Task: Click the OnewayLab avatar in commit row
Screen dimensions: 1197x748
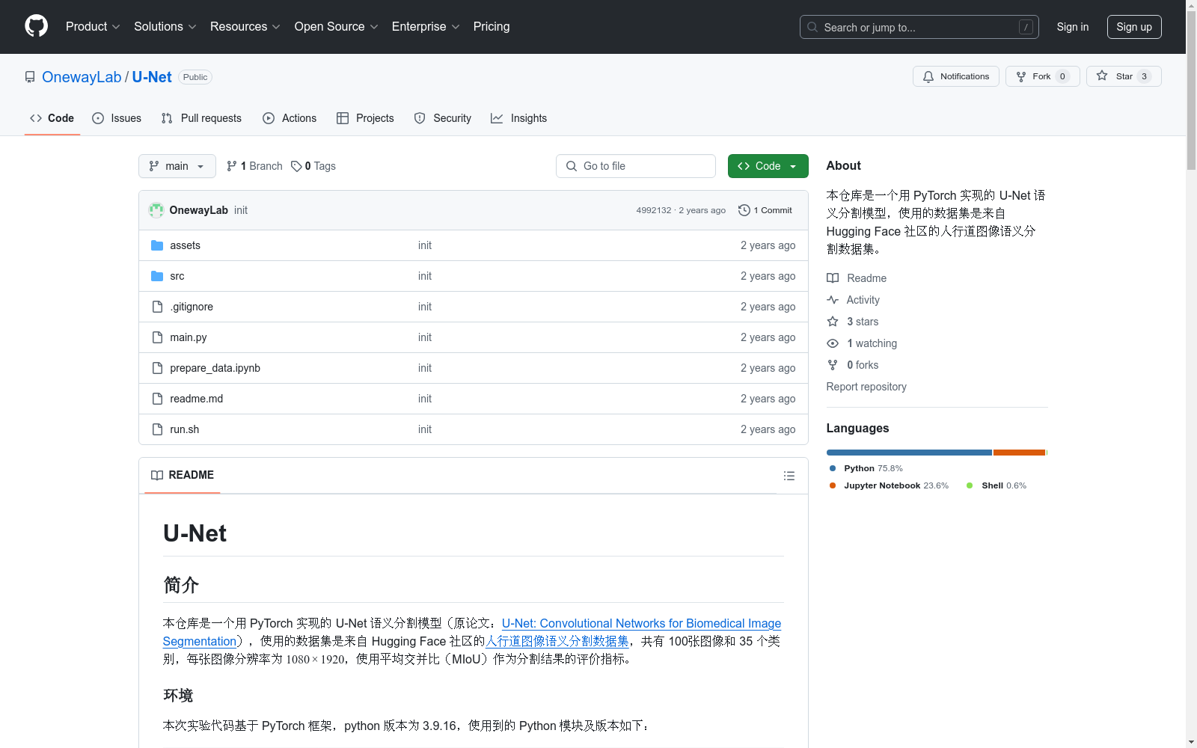Action: point(156,210)
